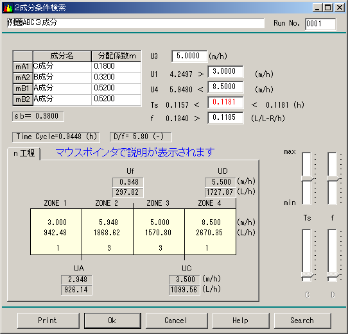Screen dimensions: 348x334
Task: Click the U1 input field 3.0000
Action: tap(225, 72)
